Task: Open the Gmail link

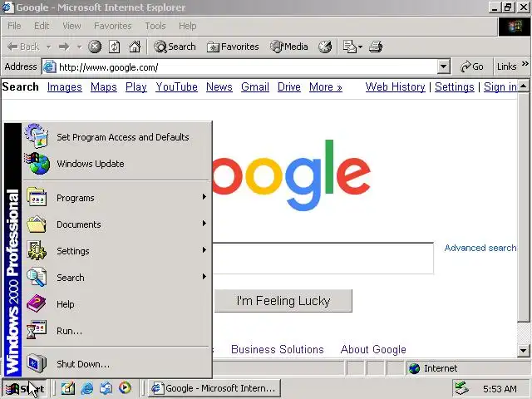Action: [255, 86]
